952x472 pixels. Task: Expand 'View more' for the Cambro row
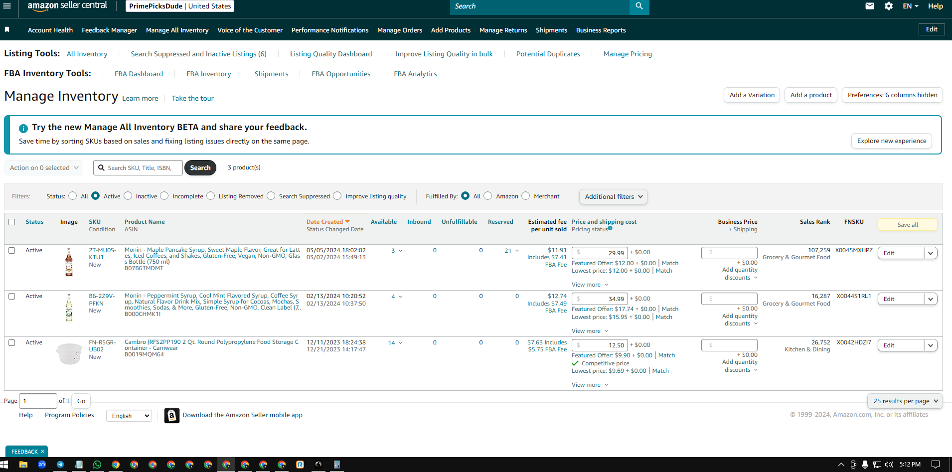(x=590, y=385)
